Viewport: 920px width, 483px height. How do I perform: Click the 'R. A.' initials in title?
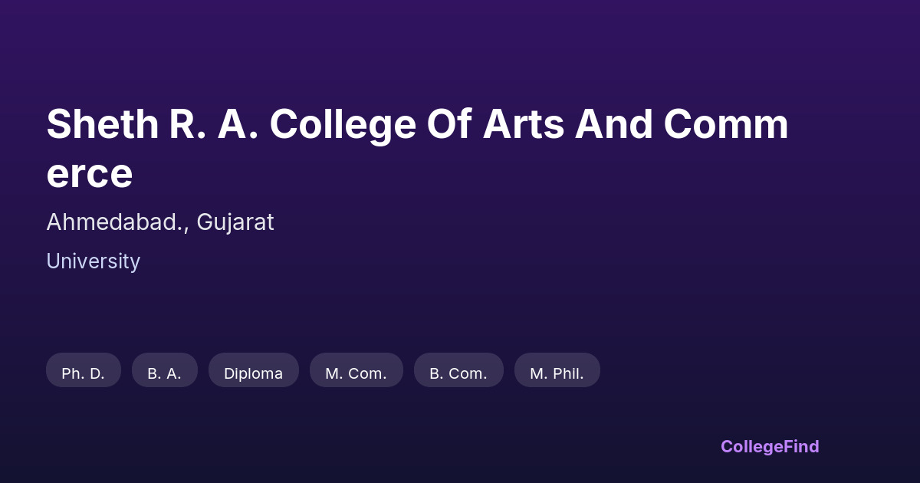[x=214, y=125]
